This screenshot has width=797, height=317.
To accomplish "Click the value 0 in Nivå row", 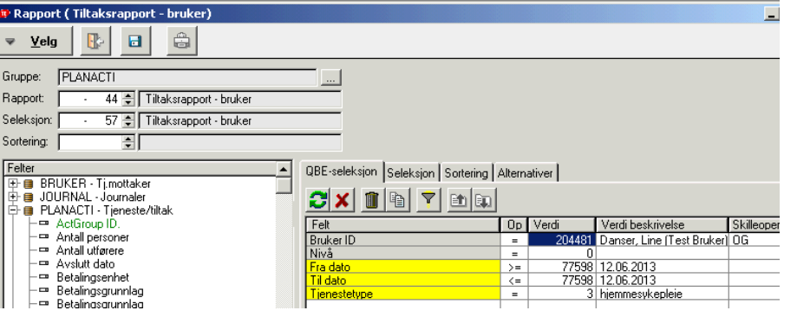I will click(x=562, y=253).
